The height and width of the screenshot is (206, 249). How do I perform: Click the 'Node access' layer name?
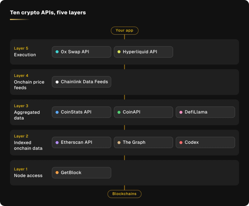pos(28,176)
